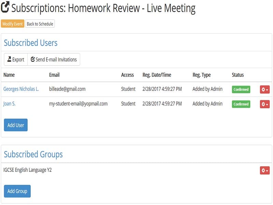Click Send E-mail Invitations button

pos(54,59)
